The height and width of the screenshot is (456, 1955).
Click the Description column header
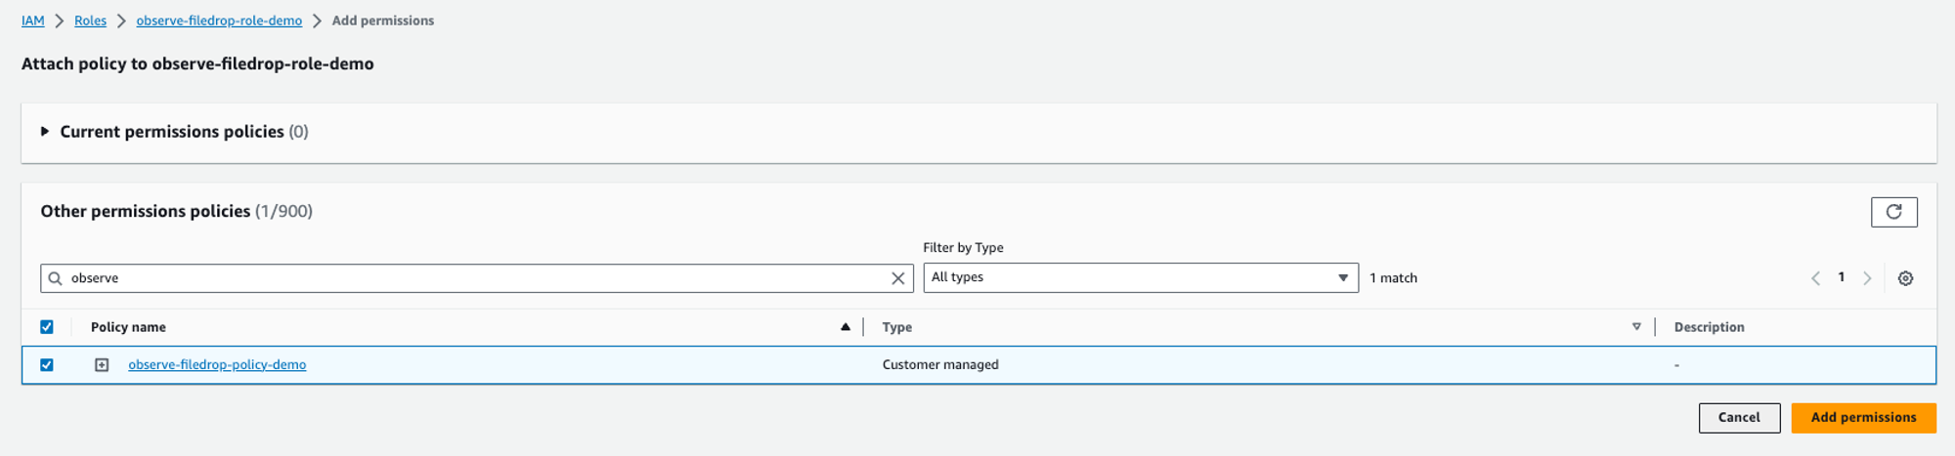tap(1709, 327)
